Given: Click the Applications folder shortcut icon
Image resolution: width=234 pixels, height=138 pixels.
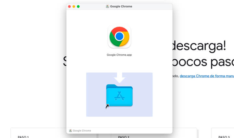Looking at the screenshot, I should [119, 96].
